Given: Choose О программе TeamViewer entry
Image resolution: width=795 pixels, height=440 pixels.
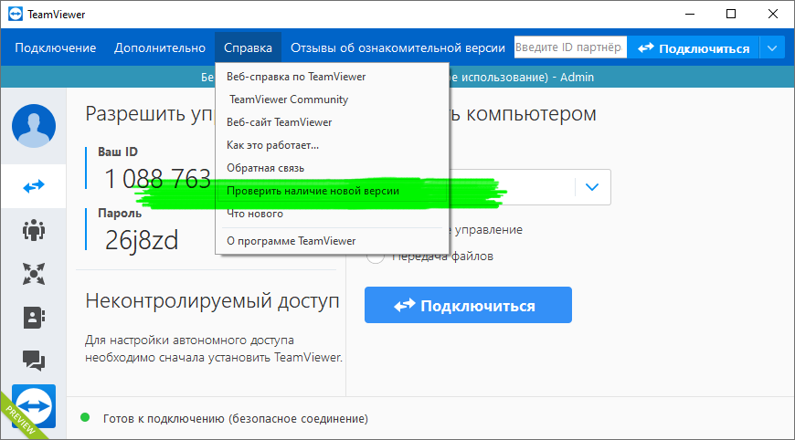Looking at the screenshot, I should point(332,241).
